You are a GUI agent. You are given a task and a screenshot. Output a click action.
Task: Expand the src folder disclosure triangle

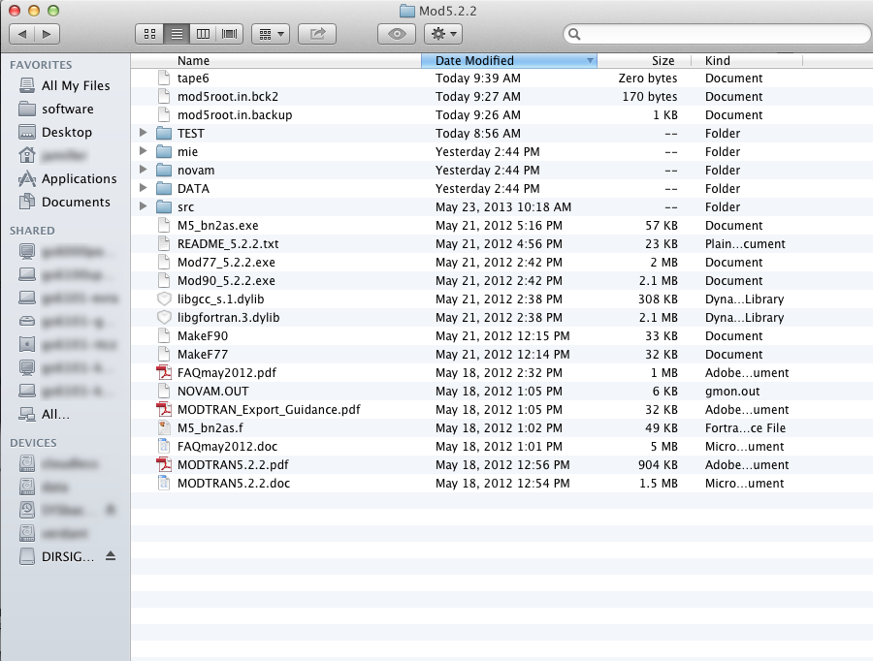click(141, 206)
